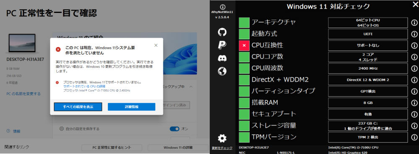Image resolution: width=419 pixels, height=154 pixels.
Task: Click the TPM 2 検出 result box
Action: pos(368,137)
